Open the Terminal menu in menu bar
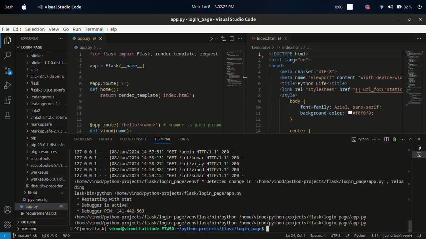 (94, 29)
